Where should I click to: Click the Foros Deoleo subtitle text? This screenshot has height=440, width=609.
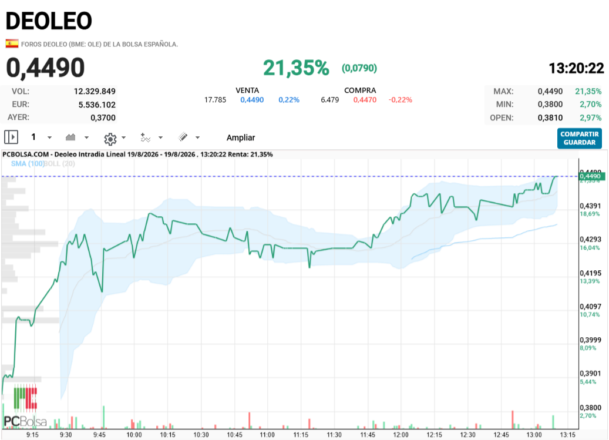(x=99, y=44)
